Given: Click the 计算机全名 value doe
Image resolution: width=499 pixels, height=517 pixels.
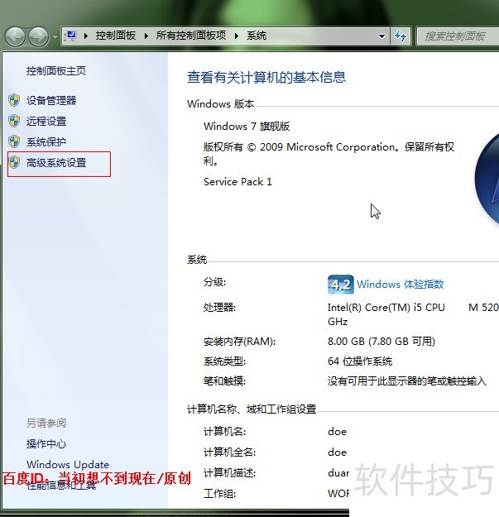Looking at the screenshot, I should (337, 452).
